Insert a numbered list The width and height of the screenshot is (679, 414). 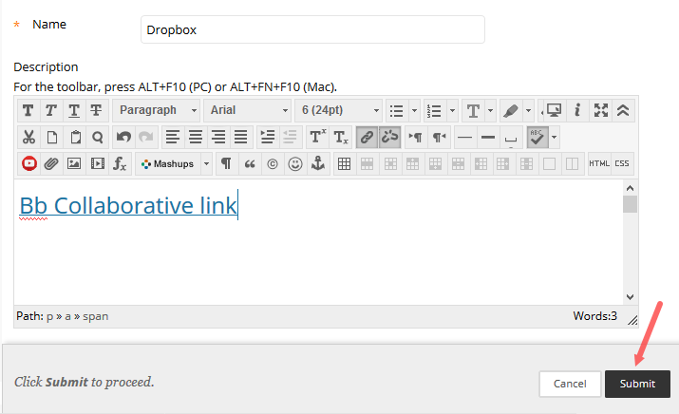coord(434,110)
